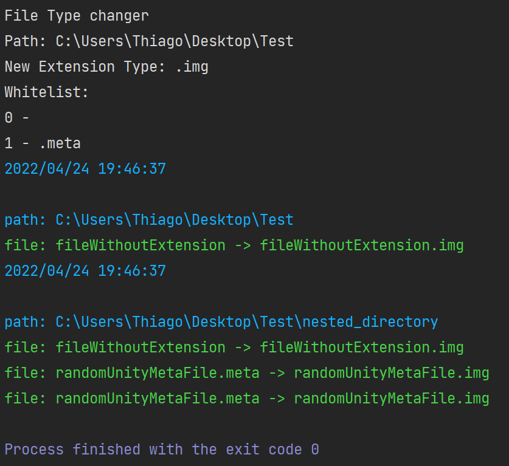Click the second green fileWithoutExtension rename line
Image resolution: width=509 pixels, height=466 pixels.
point(234,348)
